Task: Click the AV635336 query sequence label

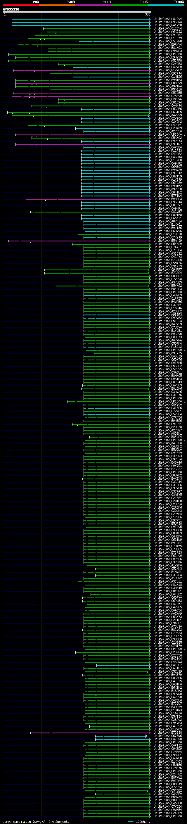Action: click(x=11, y=10)
